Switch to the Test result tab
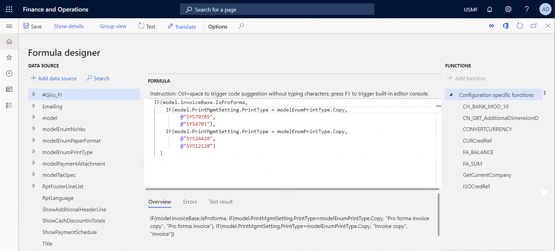555x251 pixels. [221, 202]
